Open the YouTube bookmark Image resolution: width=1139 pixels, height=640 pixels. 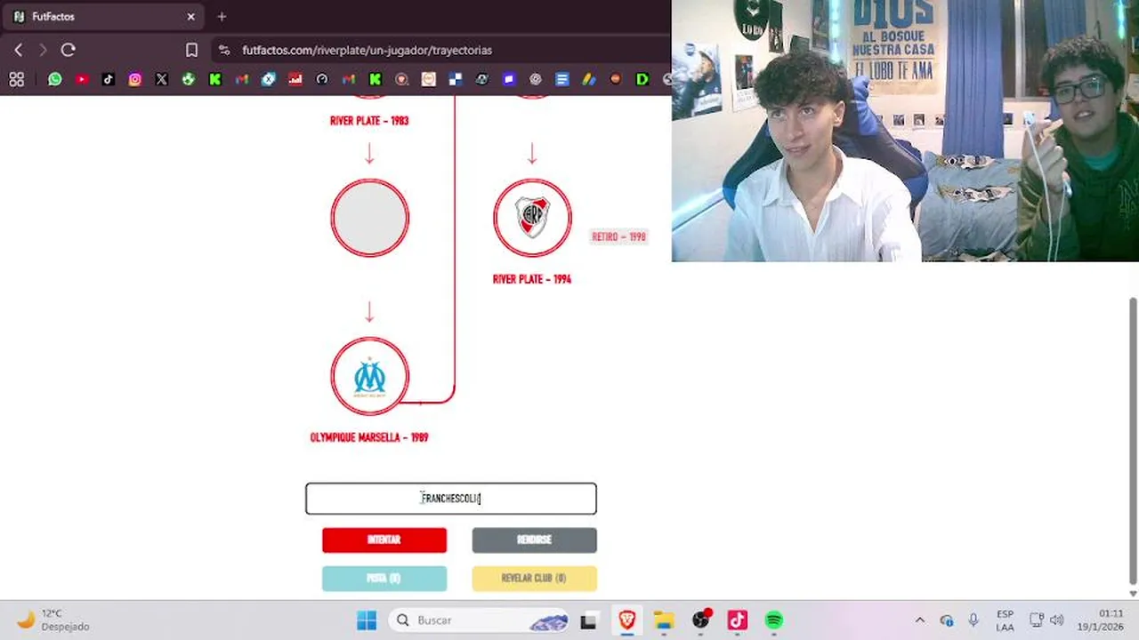click(x=82, y=79)
